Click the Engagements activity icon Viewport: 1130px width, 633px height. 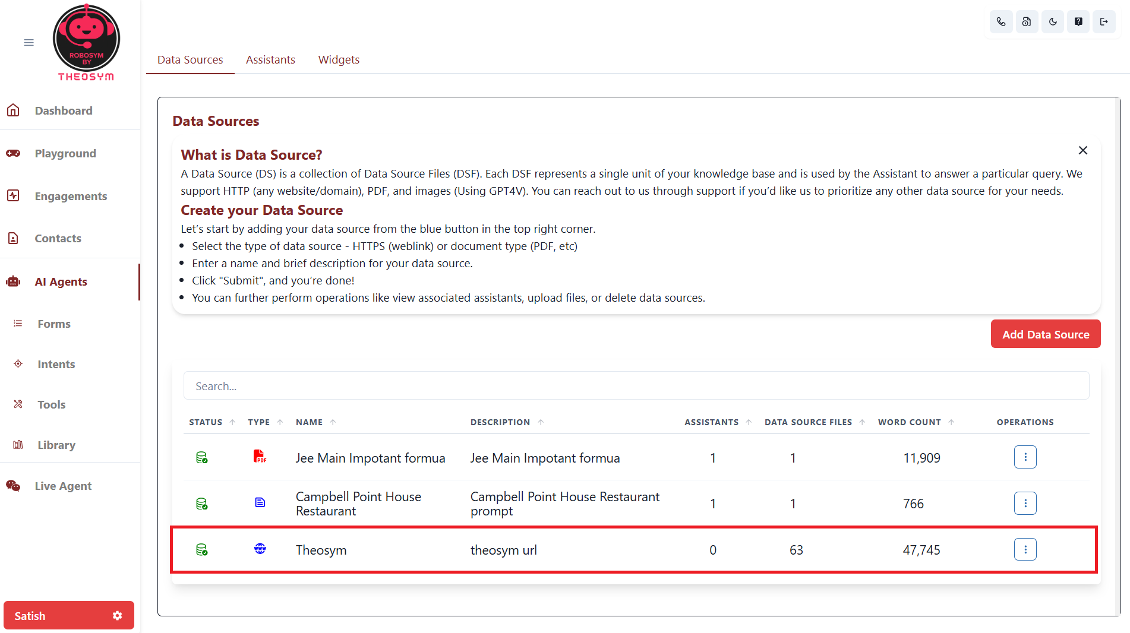(13, 195)
